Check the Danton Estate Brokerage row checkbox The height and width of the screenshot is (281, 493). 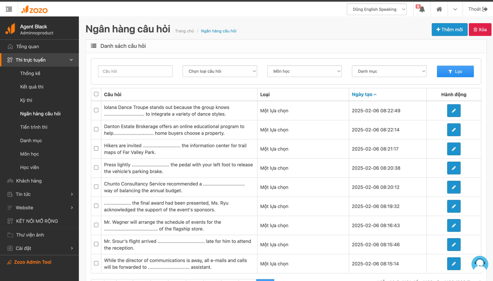(x=96, y=129)
